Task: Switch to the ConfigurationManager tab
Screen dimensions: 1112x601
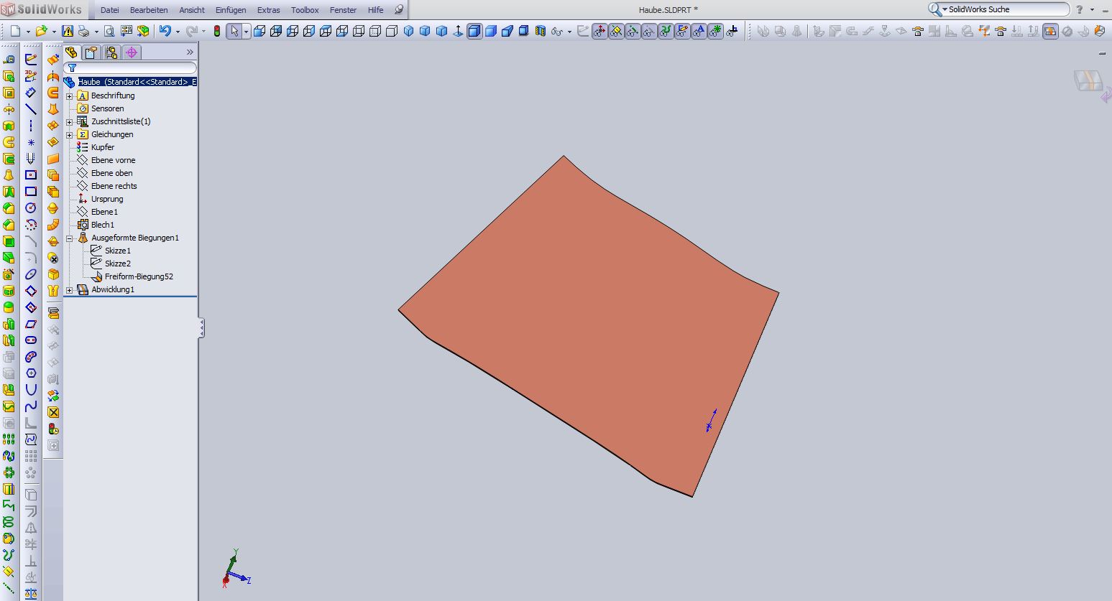Action: tap(111, 52)
